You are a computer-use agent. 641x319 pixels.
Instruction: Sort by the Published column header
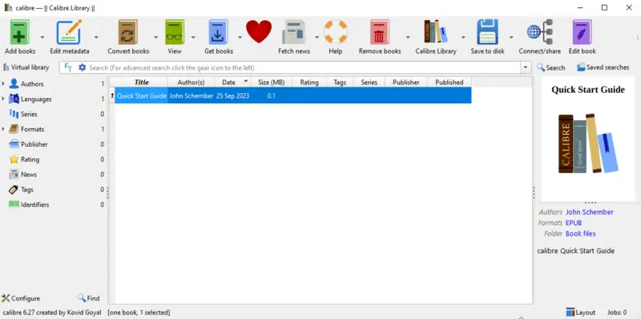450,83
